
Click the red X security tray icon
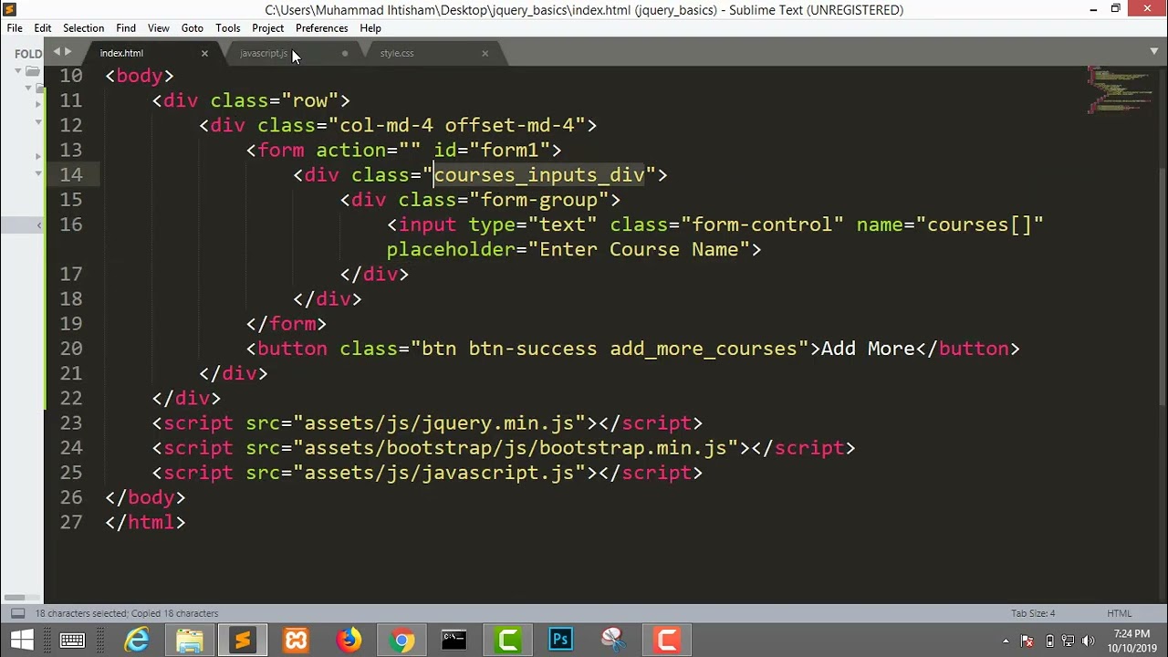coord(1027,641)
